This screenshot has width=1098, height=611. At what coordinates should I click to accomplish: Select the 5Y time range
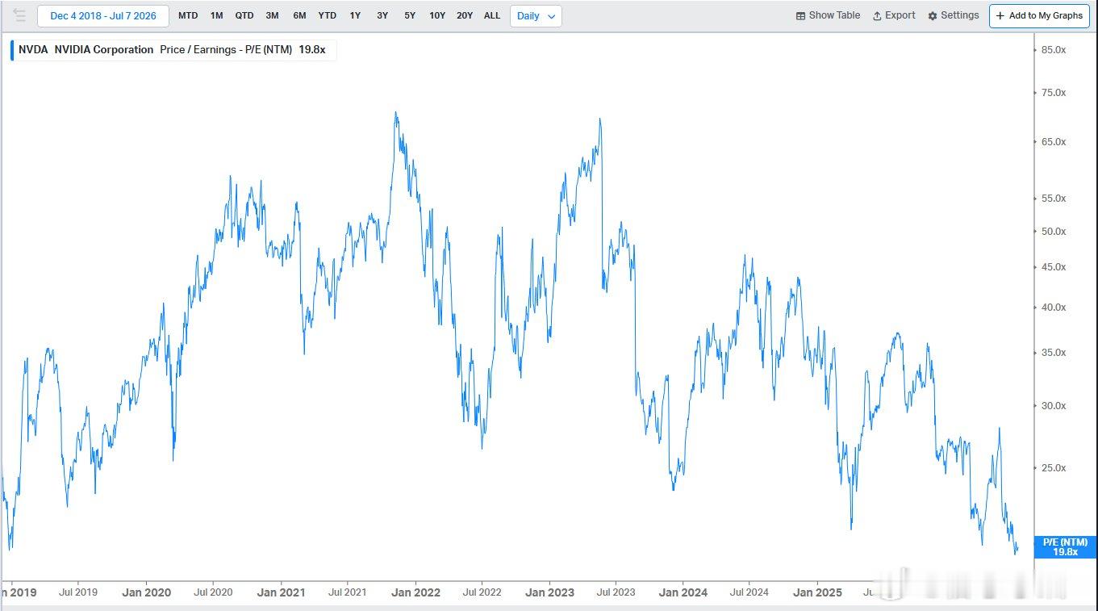point(410,16)
